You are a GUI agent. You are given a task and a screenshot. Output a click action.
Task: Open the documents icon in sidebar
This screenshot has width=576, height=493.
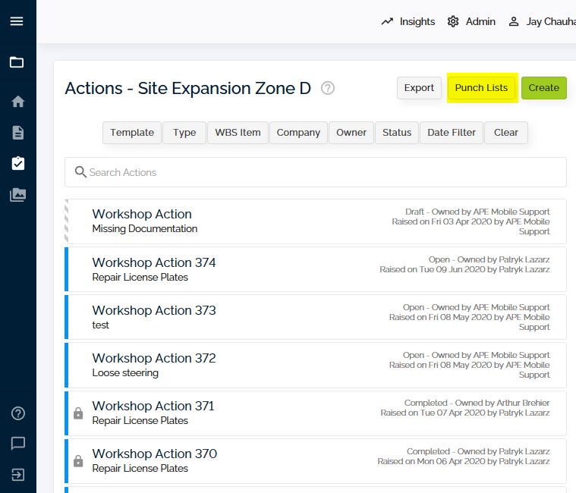pos(17,133)
